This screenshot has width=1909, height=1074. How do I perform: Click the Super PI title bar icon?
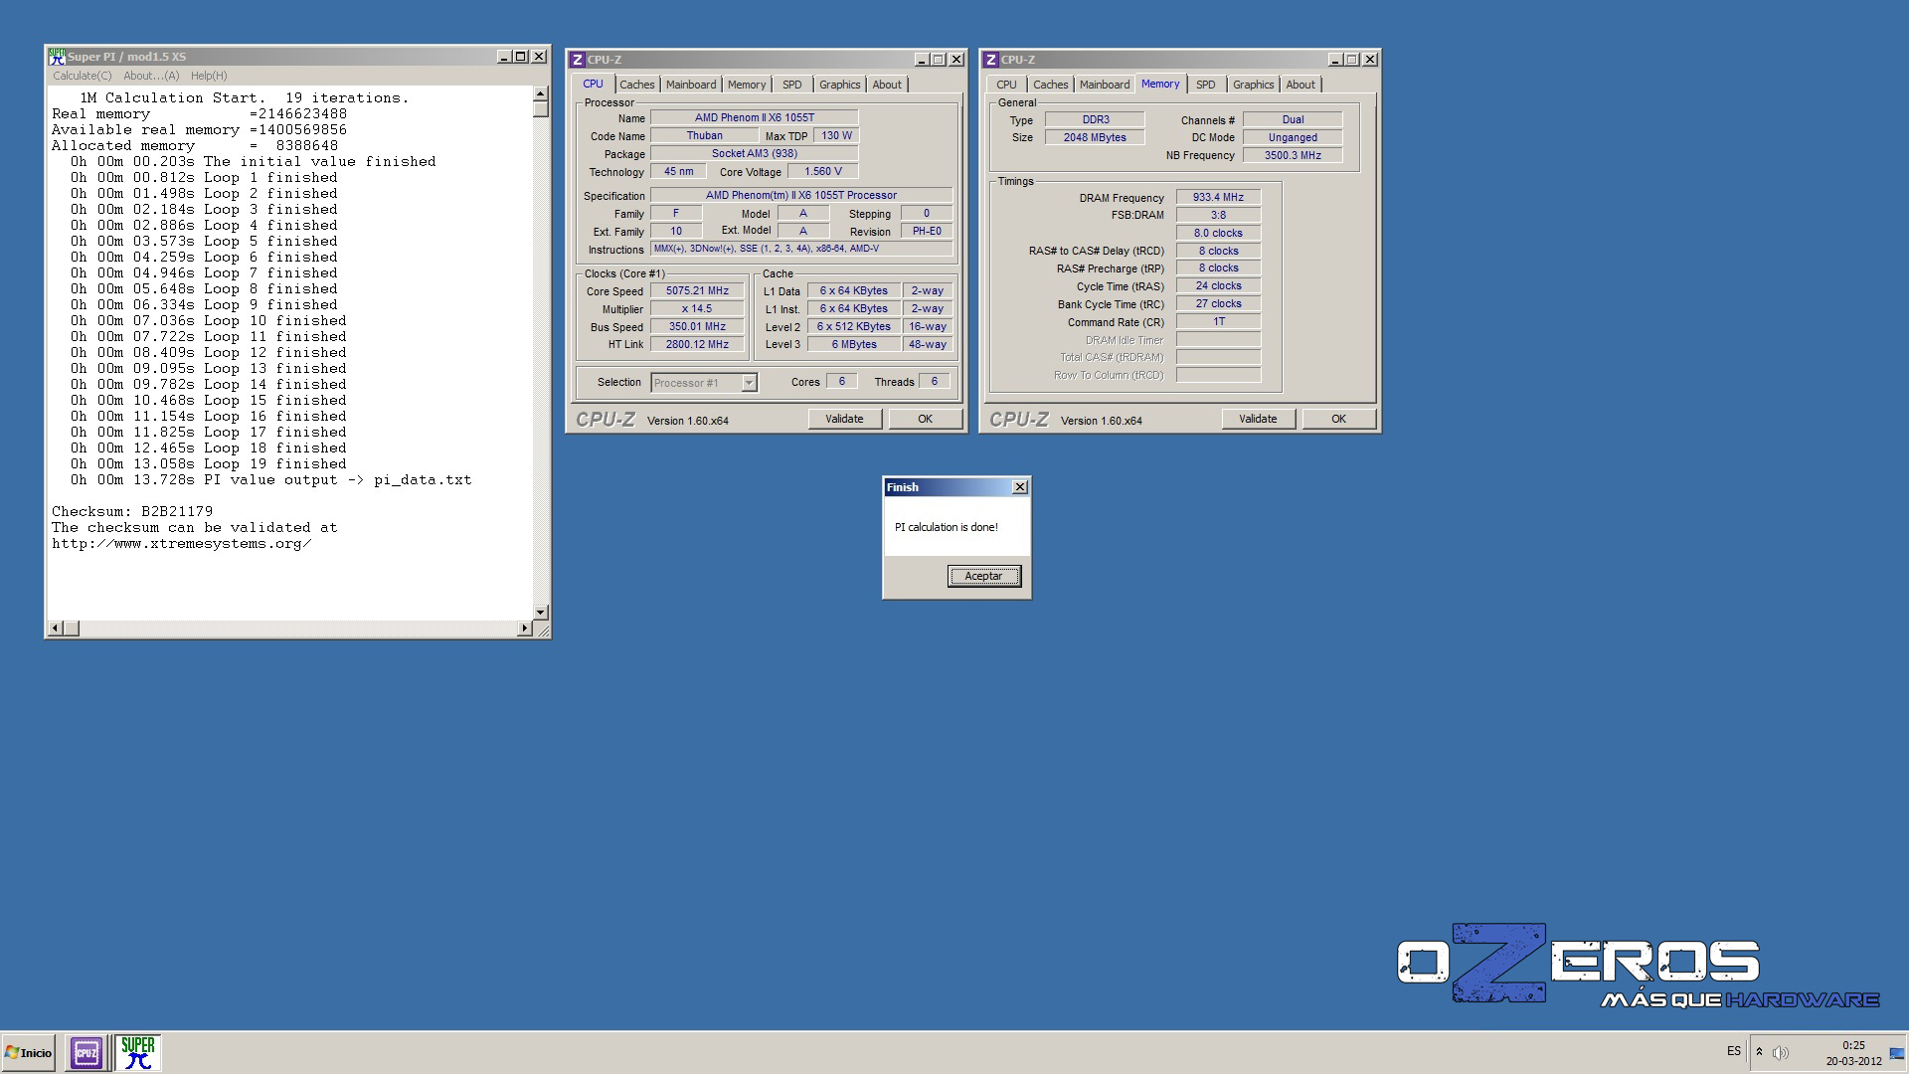pos(57,57)
